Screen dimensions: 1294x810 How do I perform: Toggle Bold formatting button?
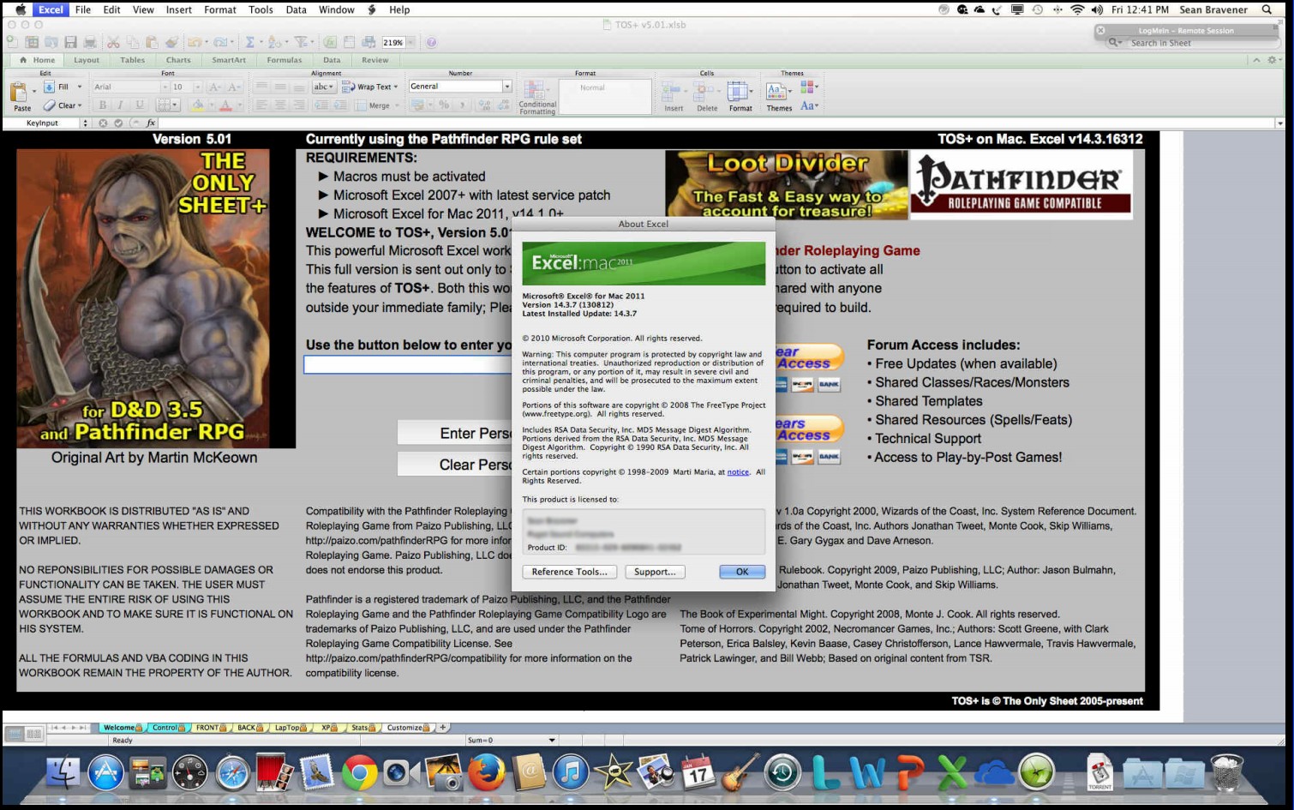coord(103,105)
